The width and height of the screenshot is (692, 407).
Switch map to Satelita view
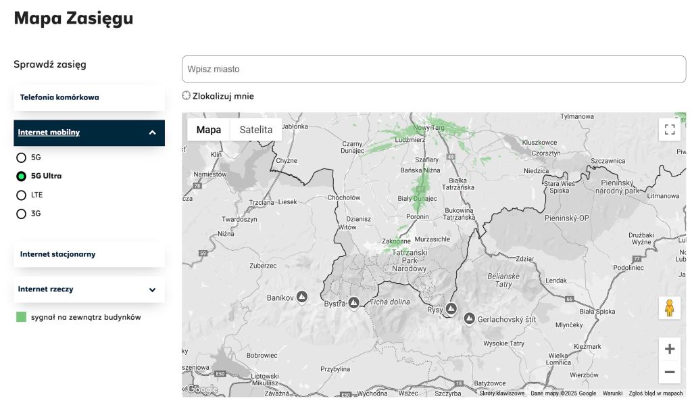[255, 130]
